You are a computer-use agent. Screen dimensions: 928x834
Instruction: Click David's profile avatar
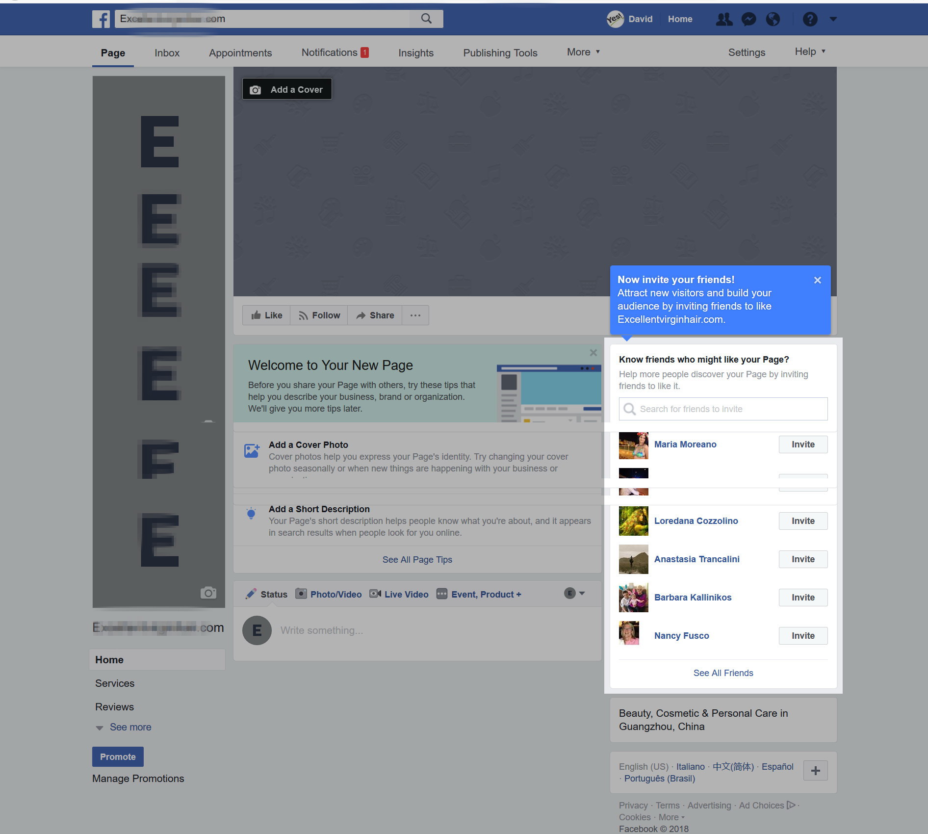point(615,19)
